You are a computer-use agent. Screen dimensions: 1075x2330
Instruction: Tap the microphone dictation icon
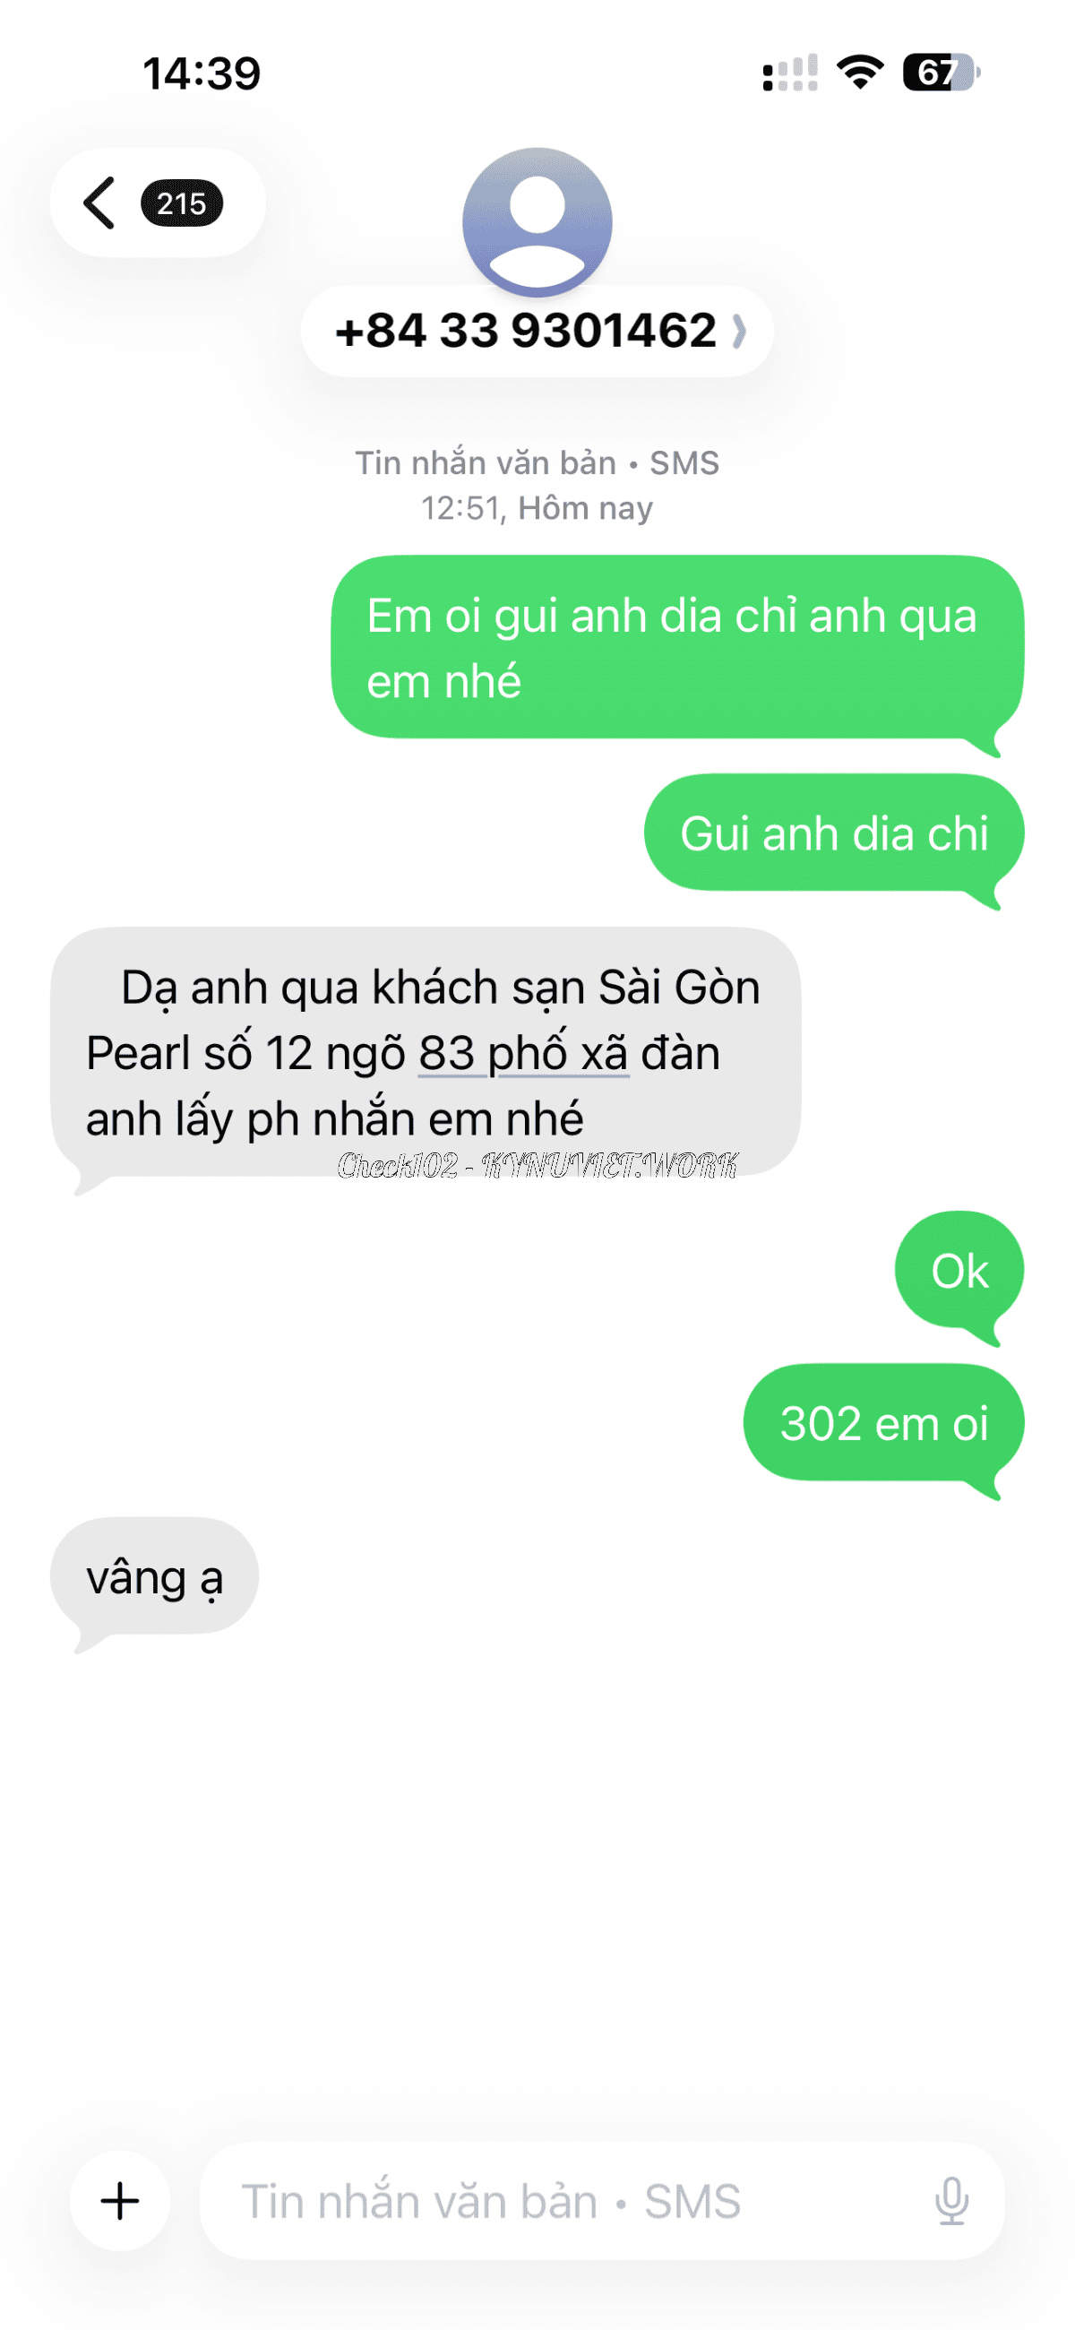951,2200
